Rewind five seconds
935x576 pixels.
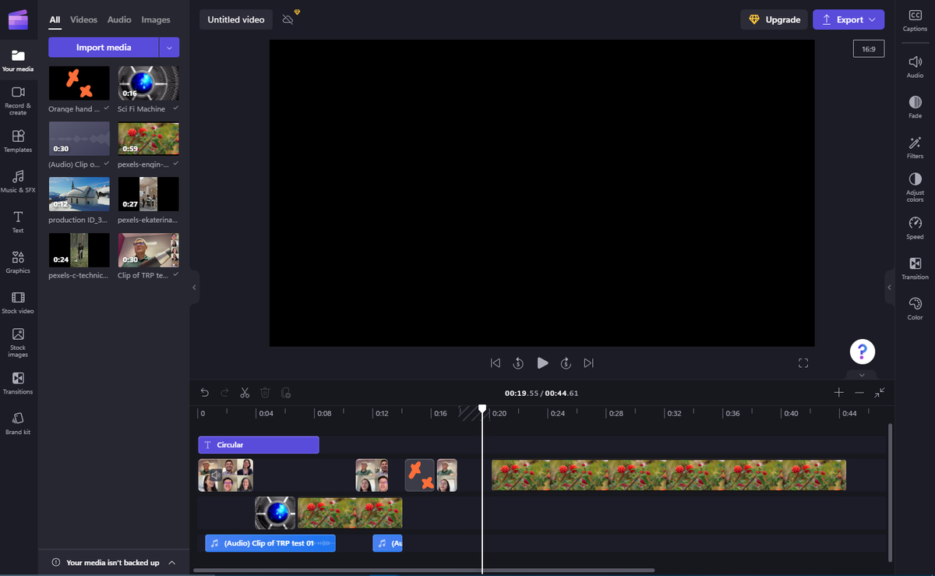[518, 363]
